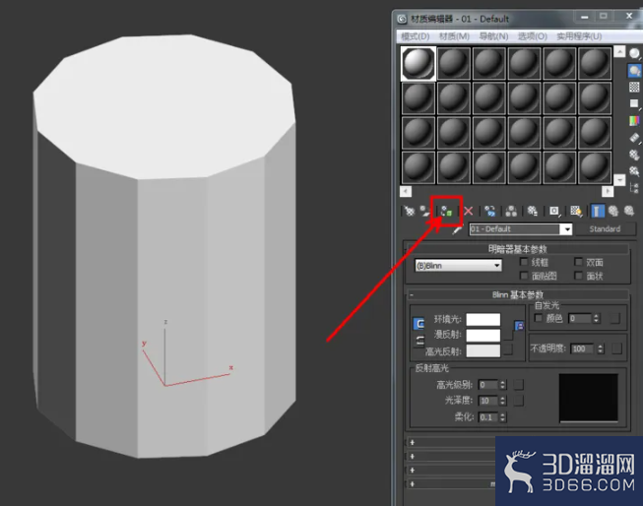Click the 不透明度 value field showing 100

582,348
